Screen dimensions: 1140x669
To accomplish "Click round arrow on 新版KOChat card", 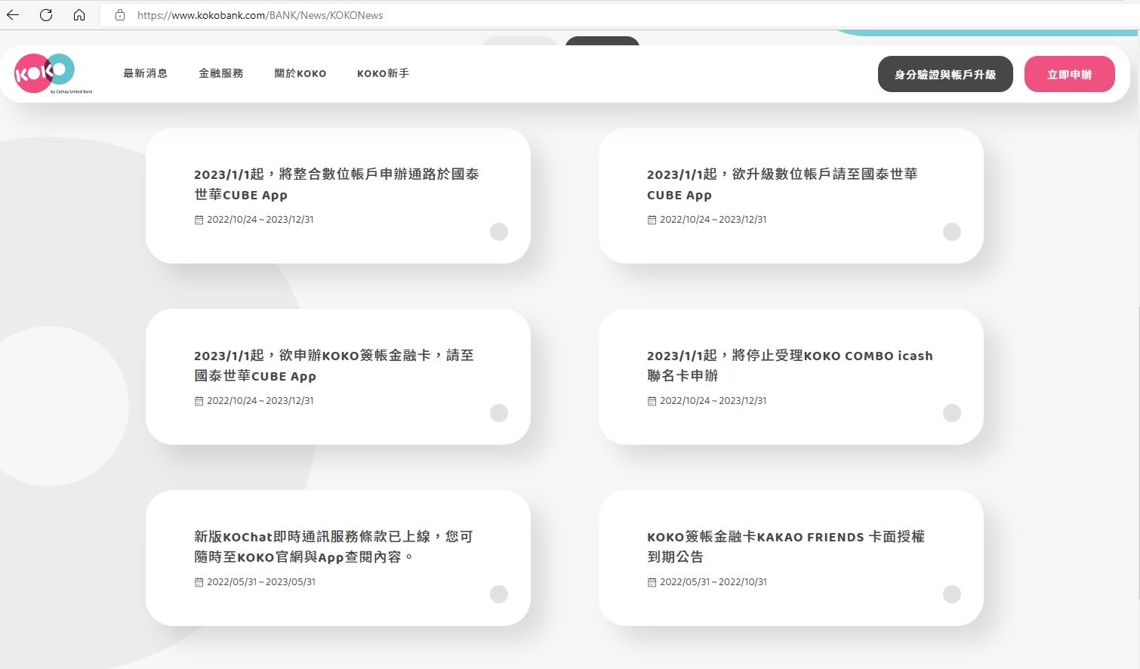I will click(x=499, y=594).
